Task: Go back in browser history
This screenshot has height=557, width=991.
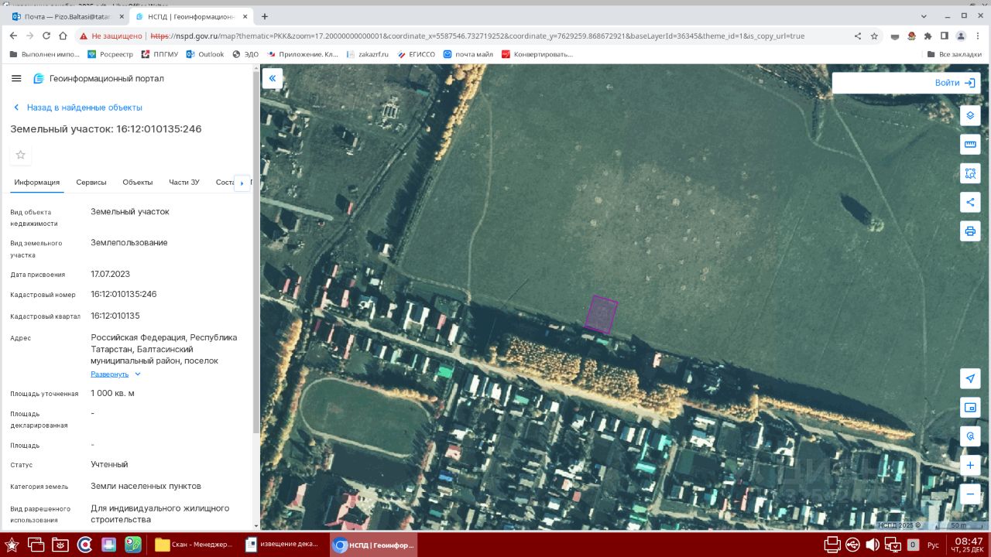Action: pos(13,36)
